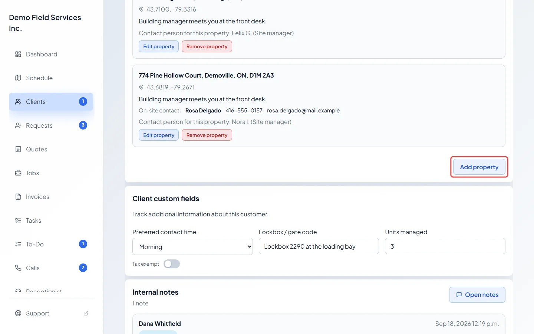Click the Requests person-plus icon
This screenshot has width=534, height=334.
pos(18,125)
